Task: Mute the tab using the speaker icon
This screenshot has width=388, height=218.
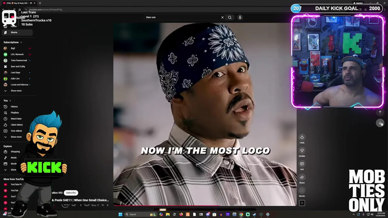Action: [31, 3]
